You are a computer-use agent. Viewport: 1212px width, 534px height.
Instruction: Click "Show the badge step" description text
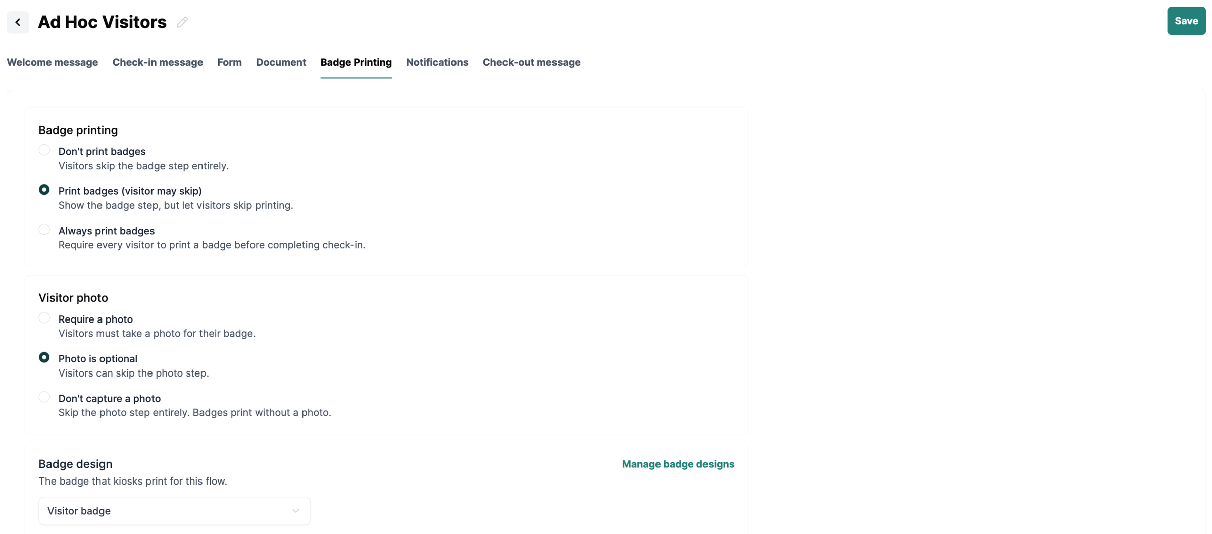coord(176,205)
